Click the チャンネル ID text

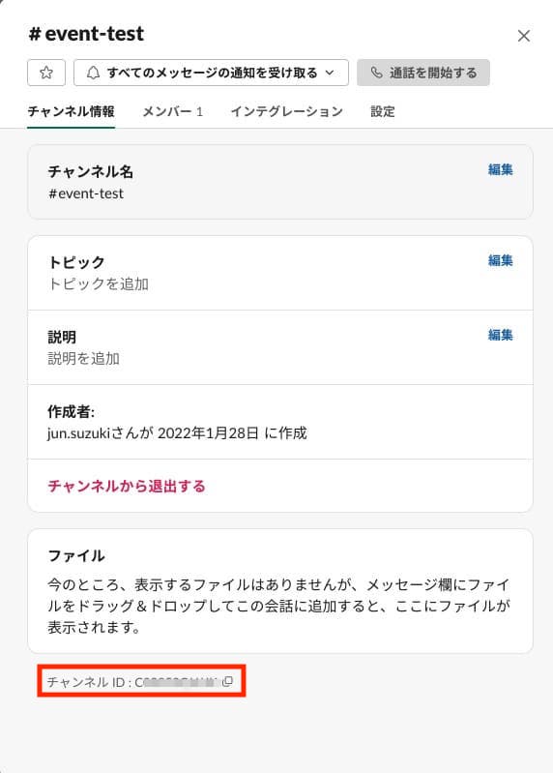click(133, 682)
